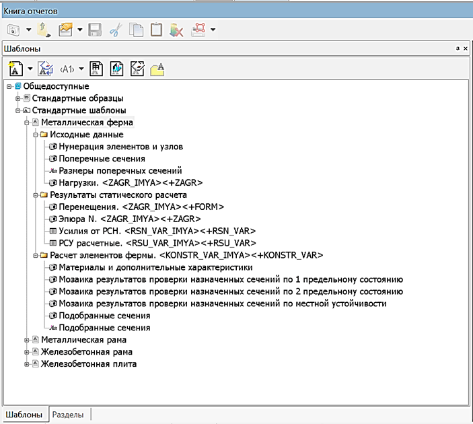
Task: Click the delete icon with red cross
Action: (176, 30)
